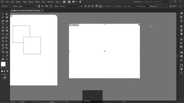Pick the Free Transform tool

tap(7, 38)
